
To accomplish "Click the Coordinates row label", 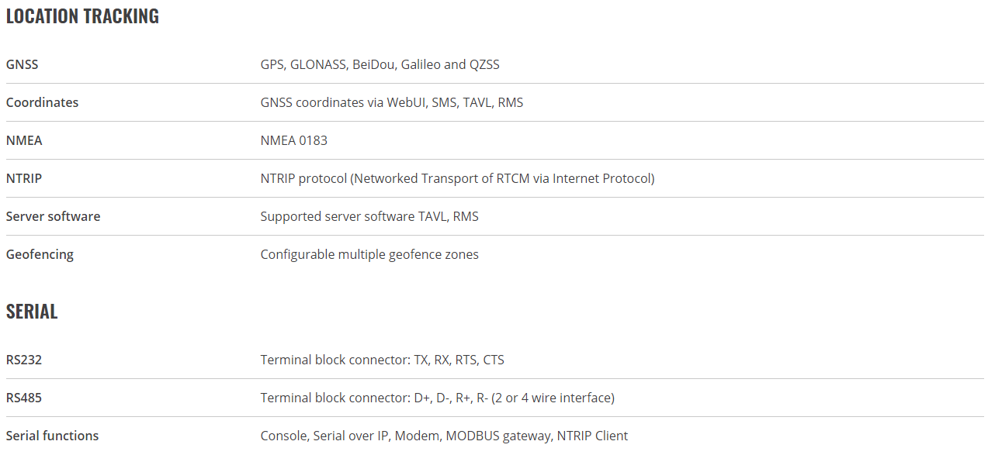I will (x=42, y=102).
